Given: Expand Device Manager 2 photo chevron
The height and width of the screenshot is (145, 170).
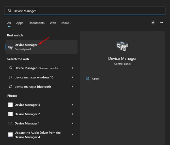Looking at the screenshot, I should [x=72, y=114].
